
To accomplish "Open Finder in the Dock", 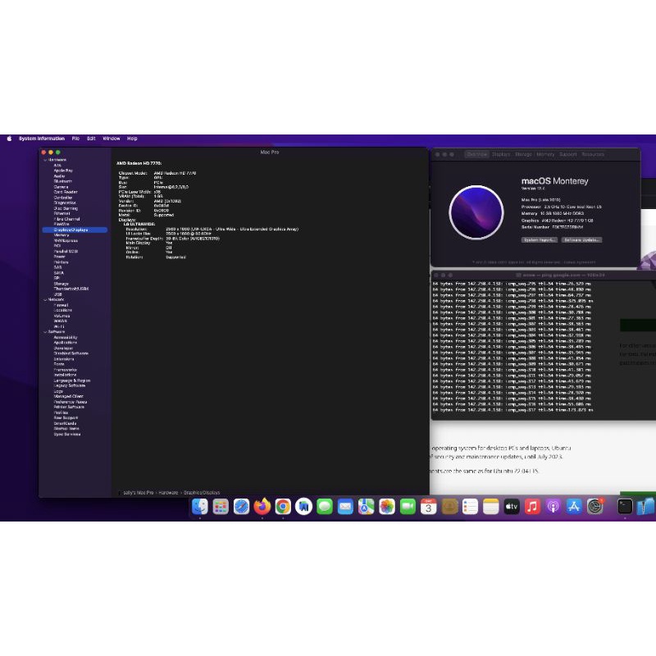I will pos(200,507).
